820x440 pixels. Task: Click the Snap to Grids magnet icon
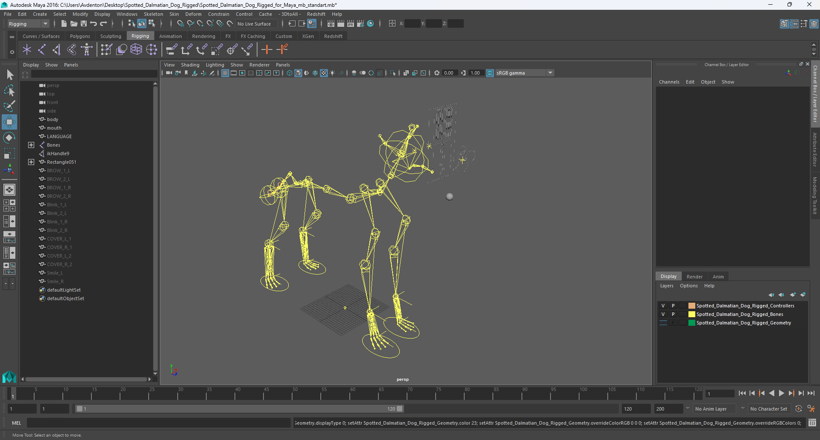pos(180,24)
